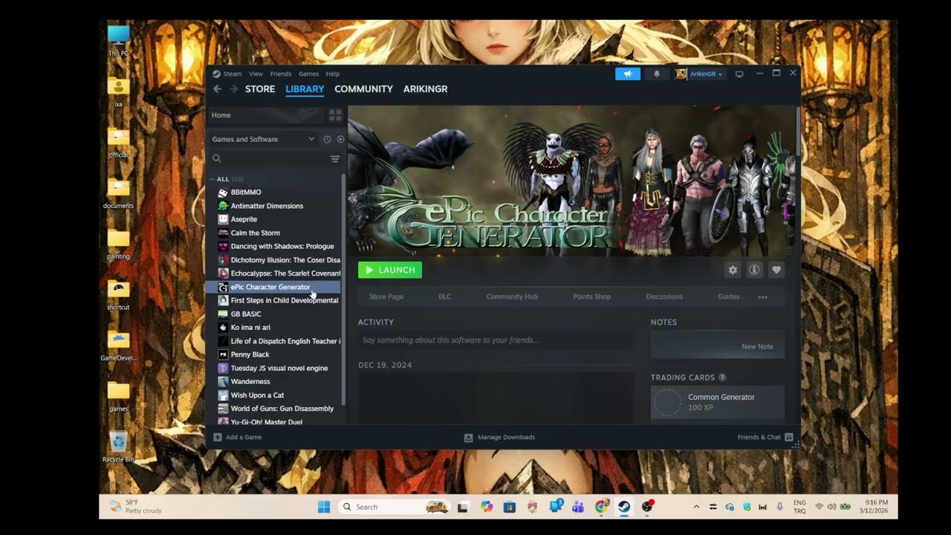Screen dimensions: 951x535
Task: Add game to favorites heart icon
Action: tap(776, 270)
